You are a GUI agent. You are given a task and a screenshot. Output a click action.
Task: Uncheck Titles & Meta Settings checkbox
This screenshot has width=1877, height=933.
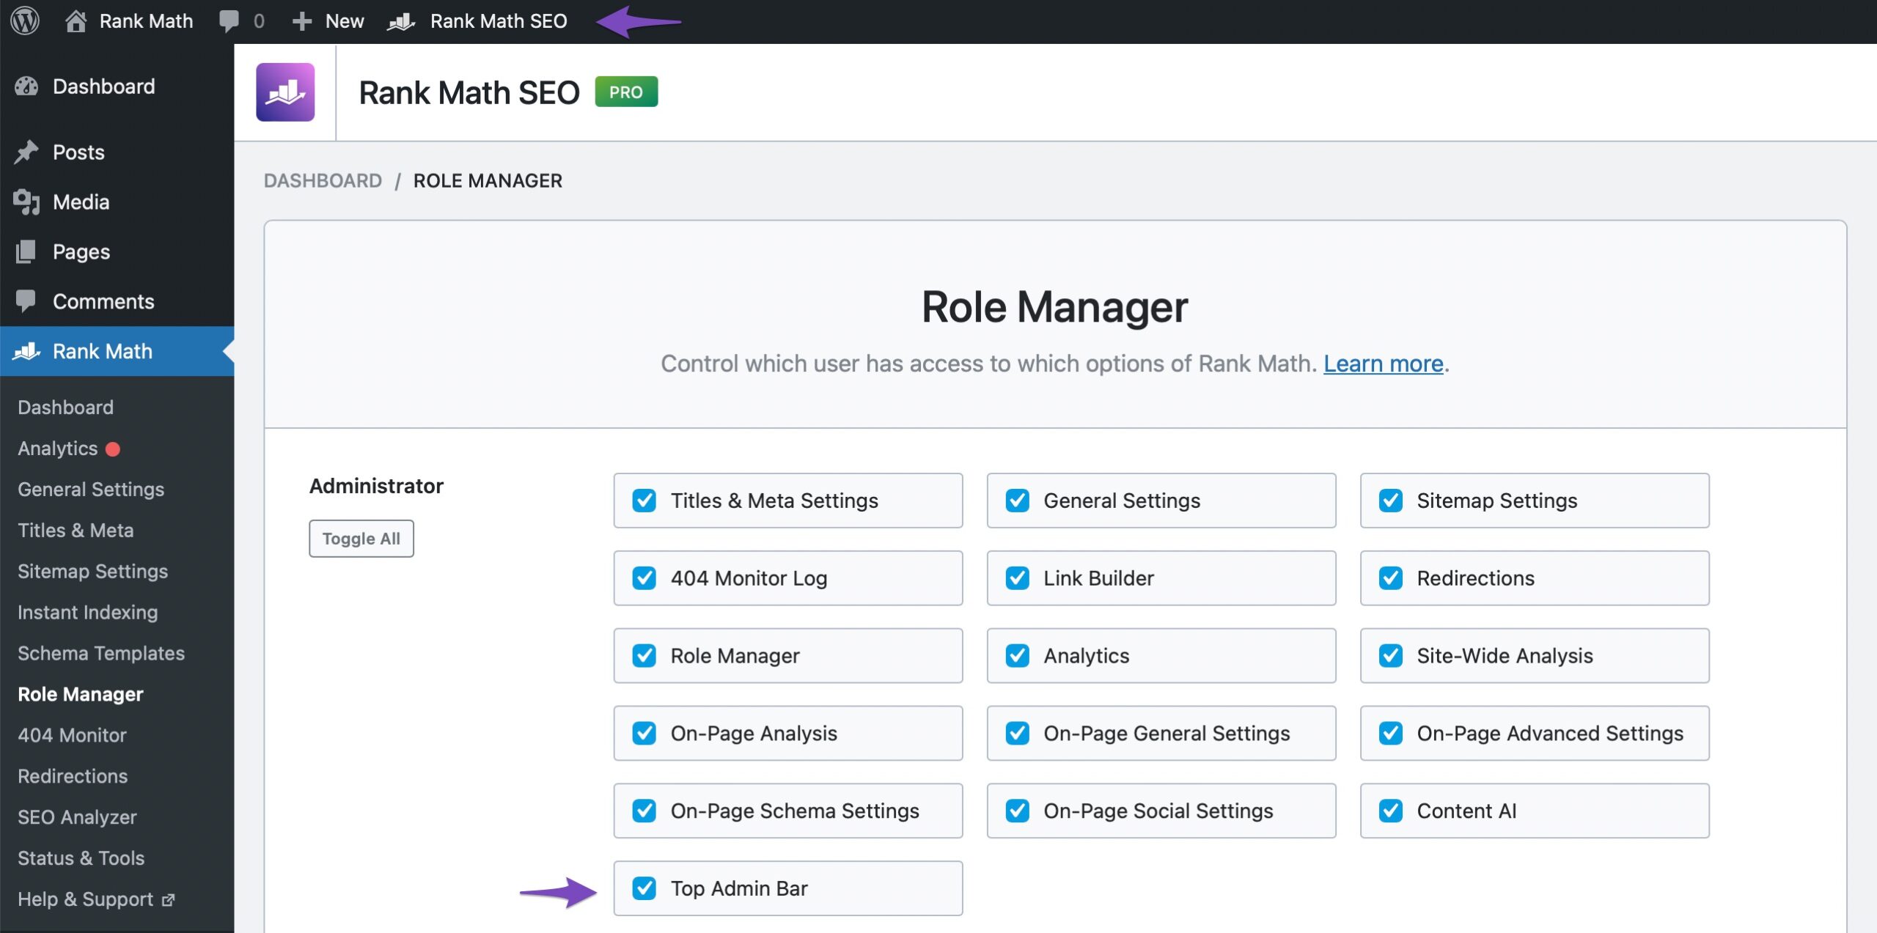click(644, 501)
